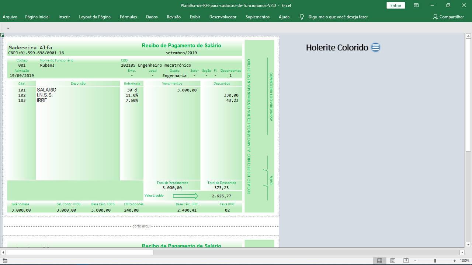The height and width of the screenshot is (265, 472).
Task: Select the 11,0% reference value
Action: click(x=132, y=95)
